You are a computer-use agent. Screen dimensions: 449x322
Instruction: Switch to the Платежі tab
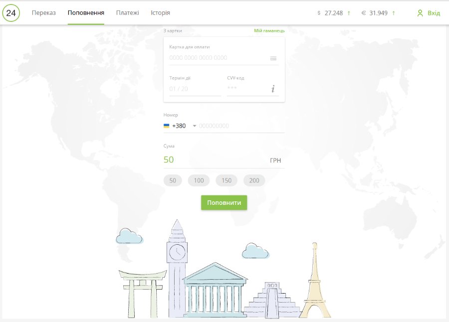click(128, 13)
